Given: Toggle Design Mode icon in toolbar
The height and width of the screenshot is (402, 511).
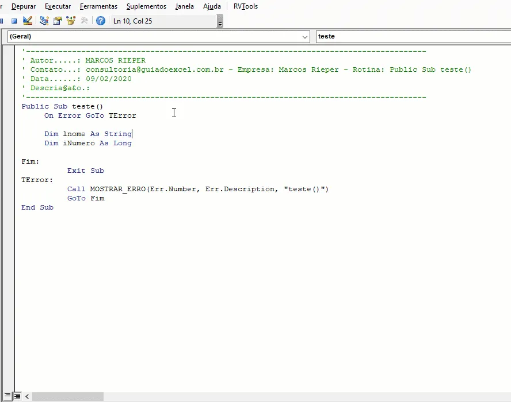Looking at the screenshot, I should pyautogui.click(x=28, y=21).
